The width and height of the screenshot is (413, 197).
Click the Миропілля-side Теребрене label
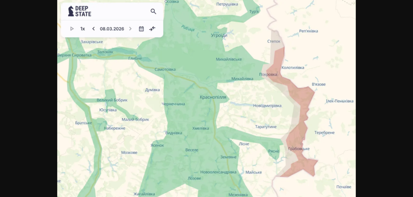click(325, 133)
